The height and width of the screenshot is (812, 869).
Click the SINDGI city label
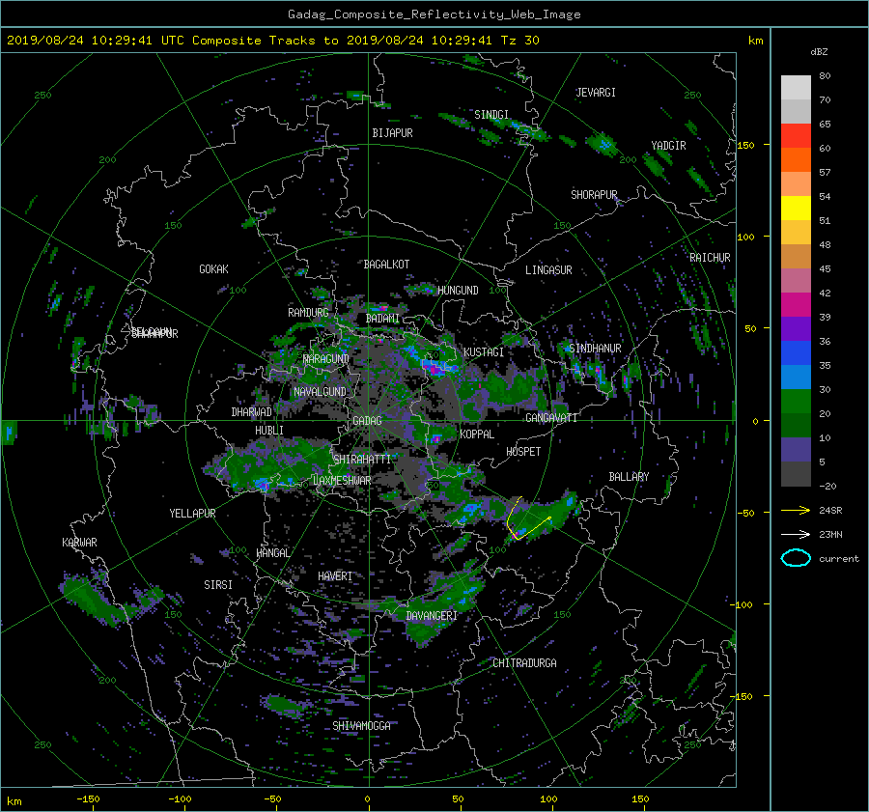pyautogui.click(x=491, y=115)
